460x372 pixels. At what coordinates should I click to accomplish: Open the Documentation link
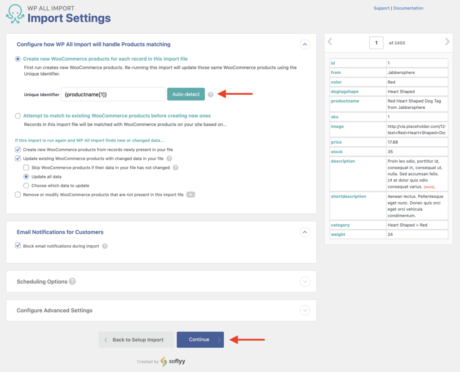click(408, 8)
